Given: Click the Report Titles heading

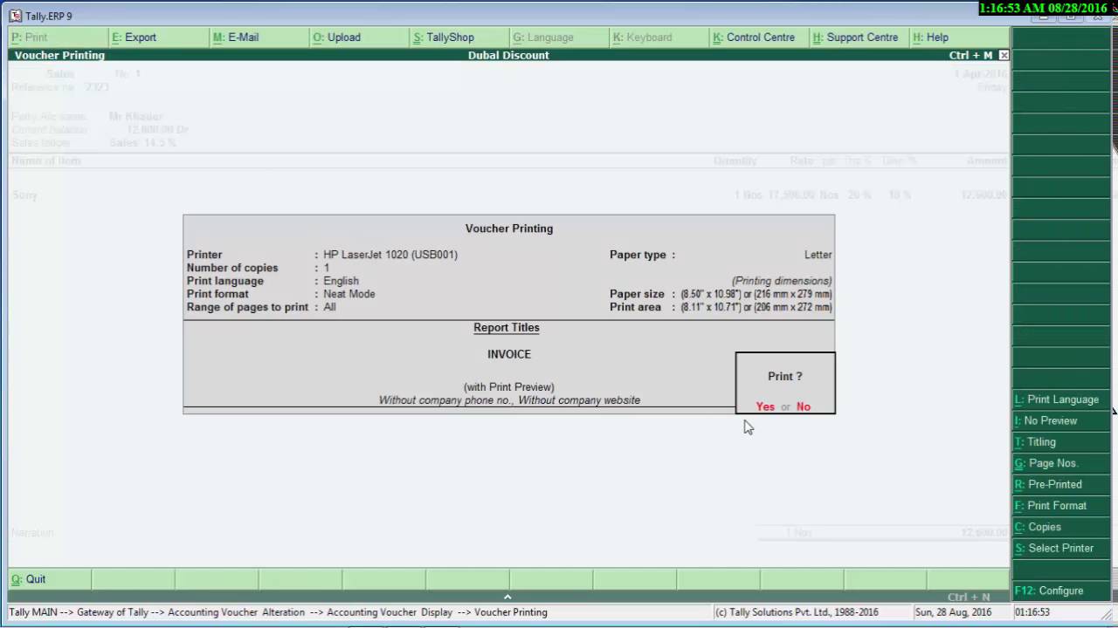Looking at the screenshot, I should pos(507,328).
